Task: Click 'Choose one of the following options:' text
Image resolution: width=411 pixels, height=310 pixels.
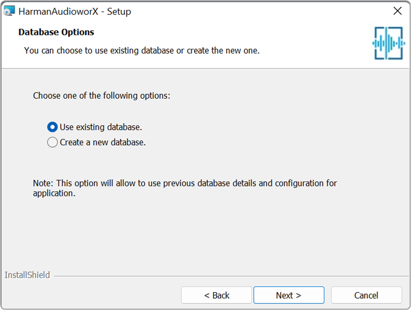Action: click(102, 96)
